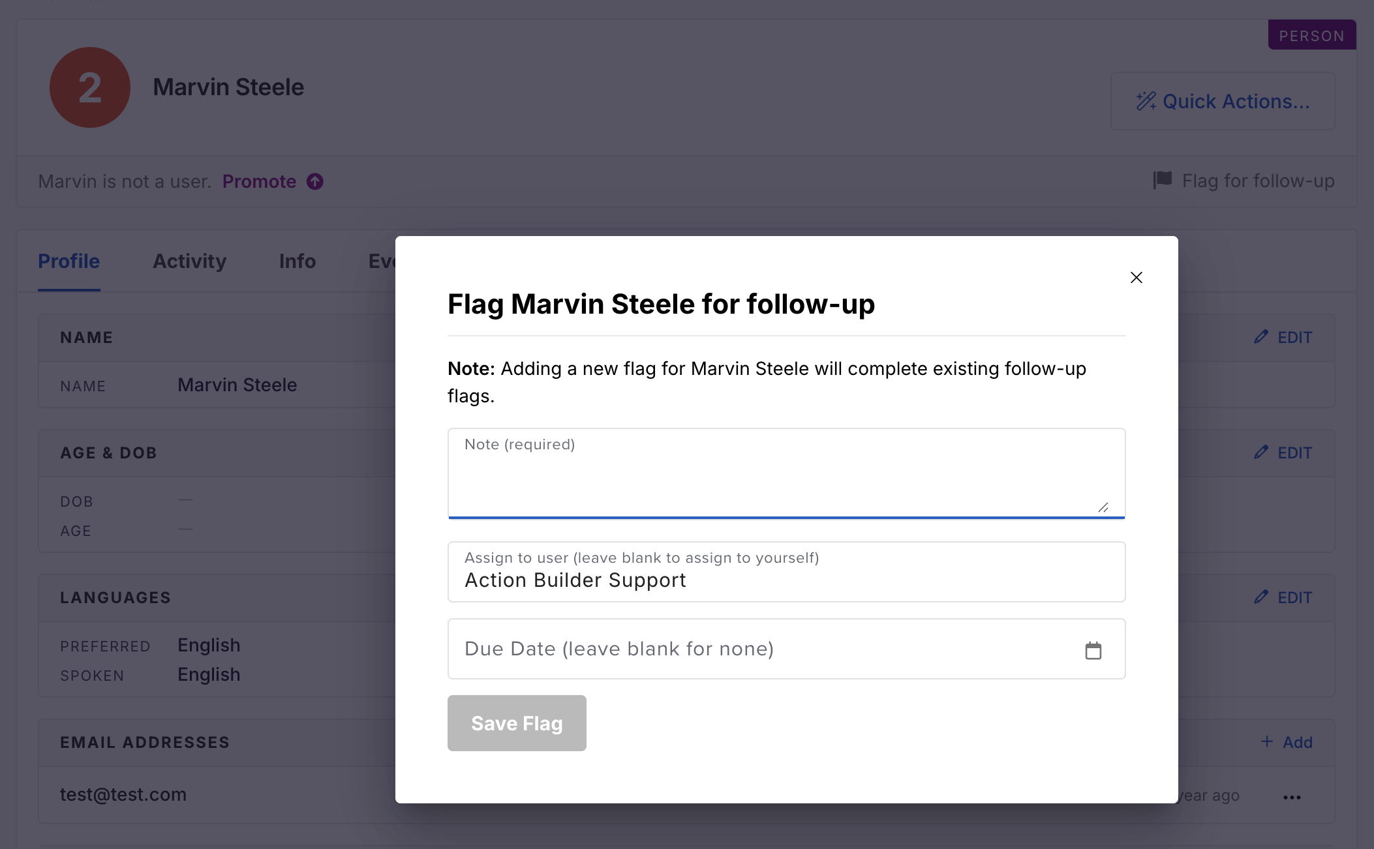Viewport: 1374px width, 849px height.
Task: Click the pencil icon in LANGUAGES section
Action: click(1261, 597)
